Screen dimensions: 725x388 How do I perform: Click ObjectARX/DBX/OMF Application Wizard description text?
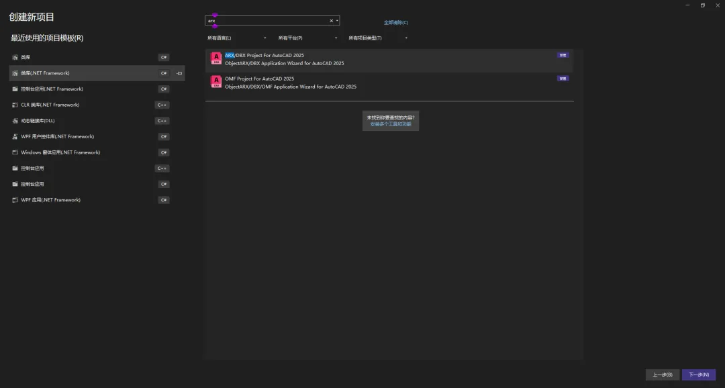[291, 87]
